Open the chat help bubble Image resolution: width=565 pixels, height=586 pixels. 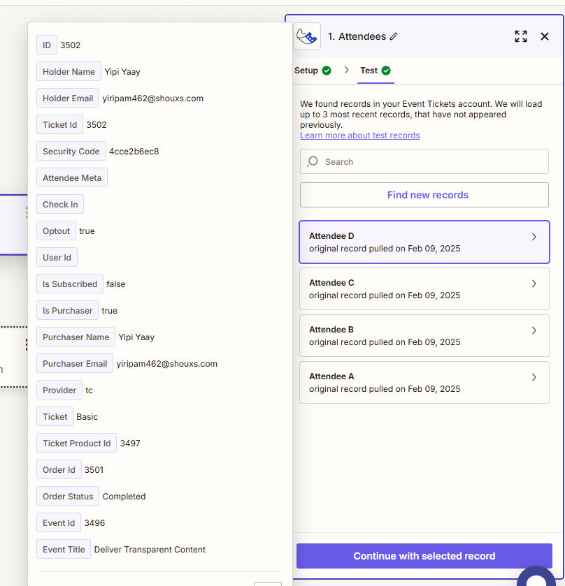(x=537, y=578)
